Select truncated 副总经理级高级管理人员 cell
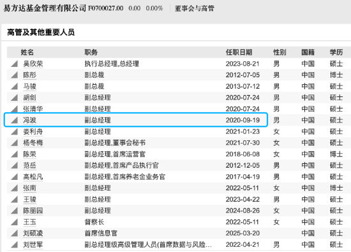This screenshot has width=351, height=252. 148,244
